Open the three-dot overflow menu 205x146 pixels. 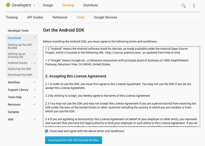click(x=194, y=6)
